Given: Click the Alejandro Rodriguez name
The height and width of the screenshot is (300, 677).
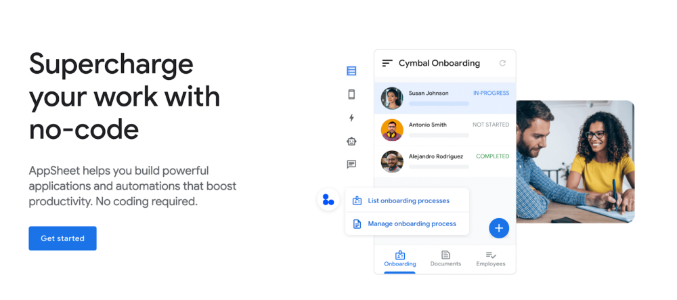Looking at the screenshot, I should [x=435, y=156].
